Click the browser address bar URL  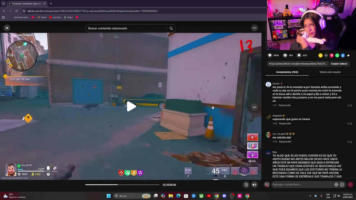click(x=92, y=11)
